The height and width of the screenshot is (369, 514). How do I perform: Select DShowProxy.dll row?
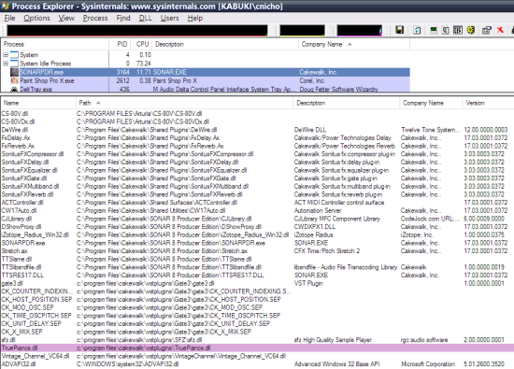[257, 227]
